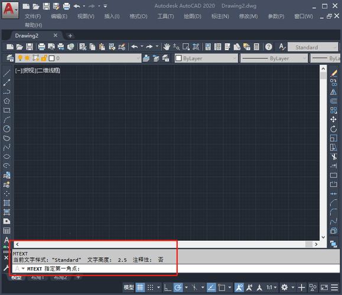This screenshot has height=295, width=342.
Task: Toggle layer on/off lightbulb
Action: [20, 58]
